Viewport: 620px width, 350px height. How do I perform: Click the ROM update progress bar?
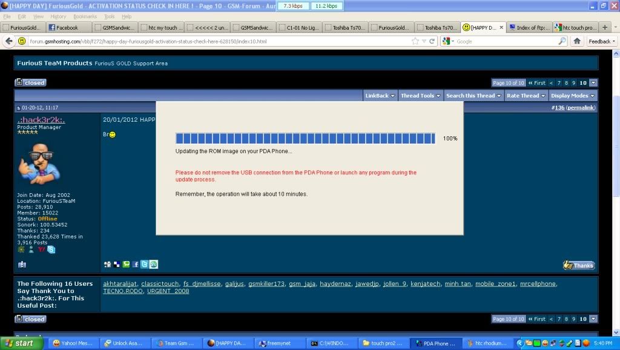click(305, 138)
